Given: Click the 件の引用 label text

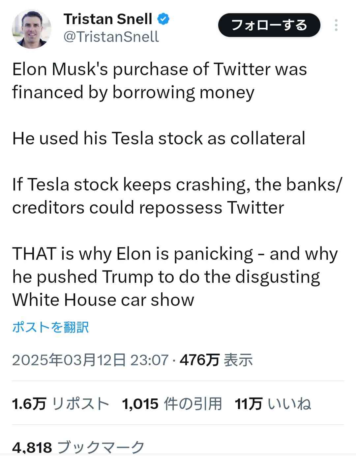Looking at the screenshot, I should 193,404.
